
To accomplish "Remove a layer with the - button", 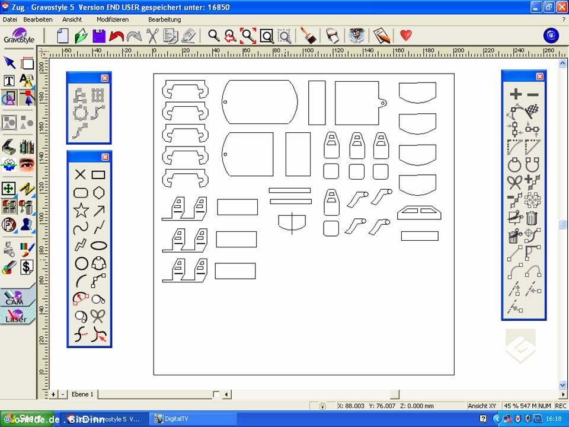I will (x=63, y=394).
